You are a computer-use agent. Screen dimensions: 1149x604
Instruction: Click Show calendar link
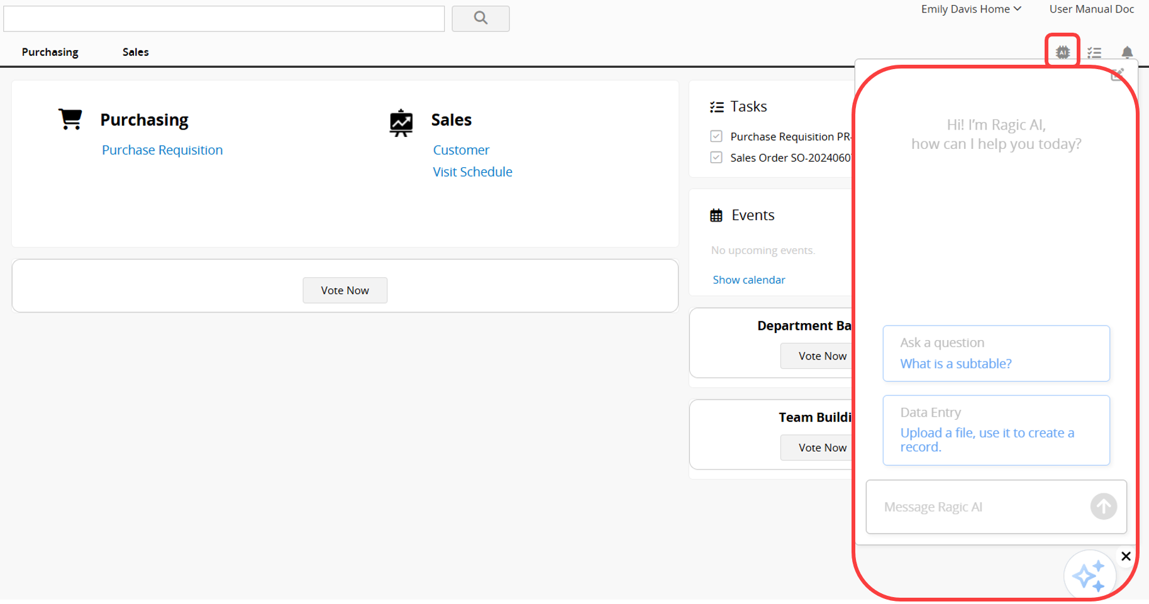pos(749,280)
